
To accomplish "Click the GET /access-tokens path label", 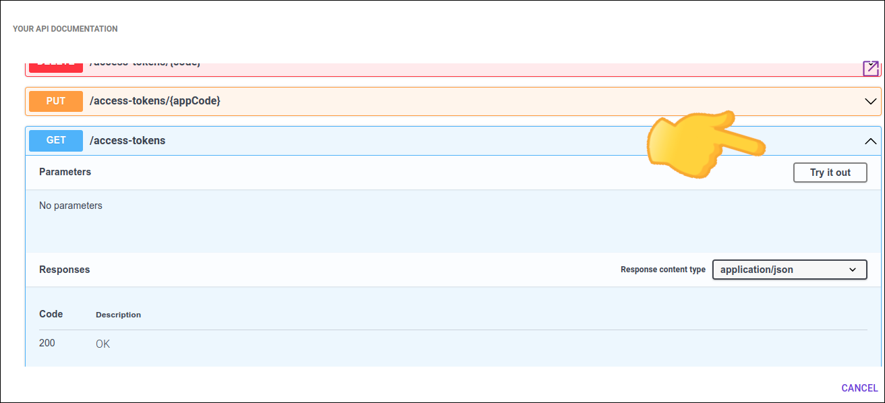I will click(x=127, y=140).
